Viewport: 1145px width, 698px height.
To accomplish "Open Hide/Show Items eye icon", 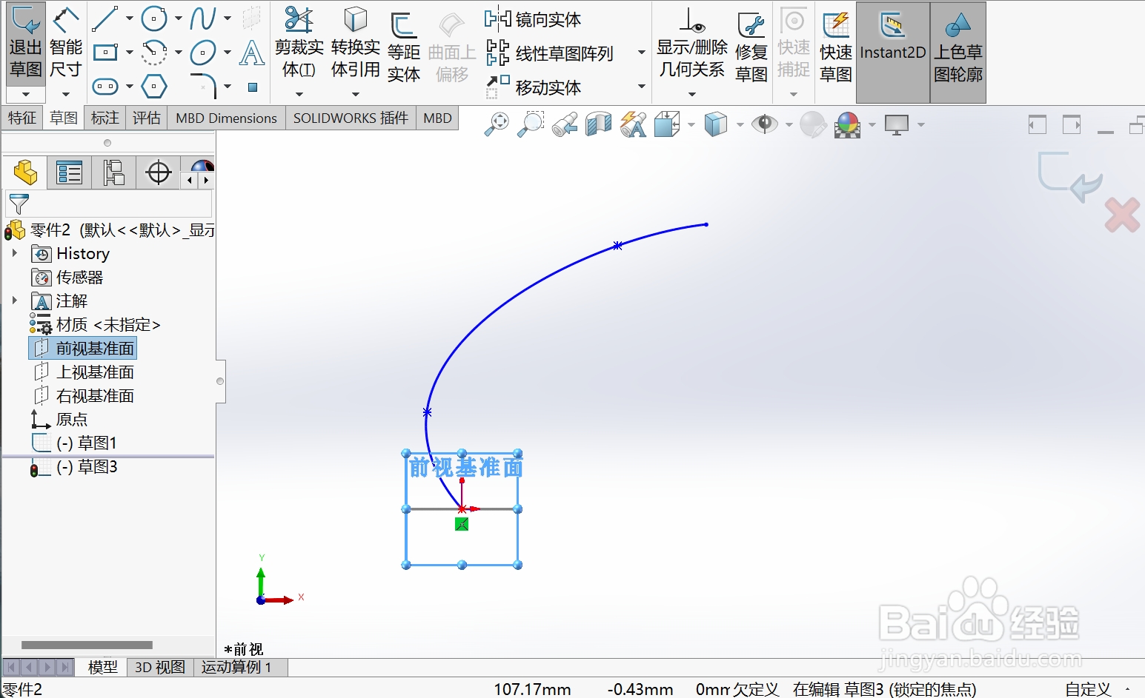I will [x=764, y=124].
